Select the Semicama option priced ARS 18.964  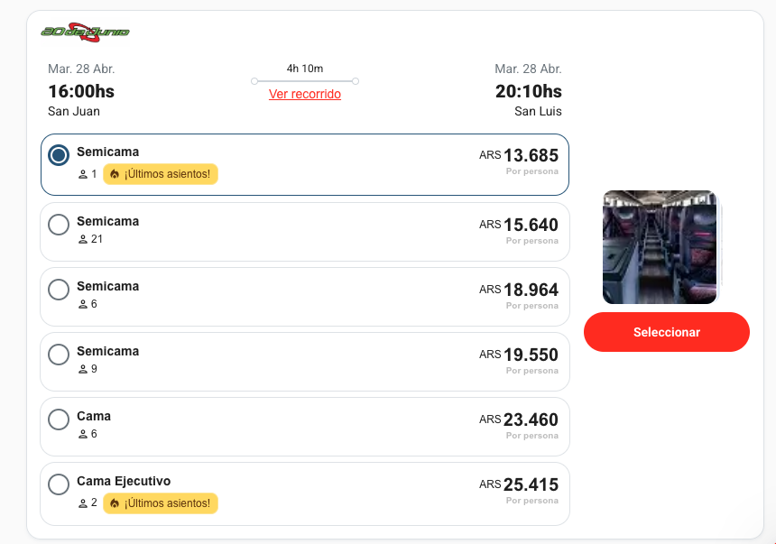point(59,290)
